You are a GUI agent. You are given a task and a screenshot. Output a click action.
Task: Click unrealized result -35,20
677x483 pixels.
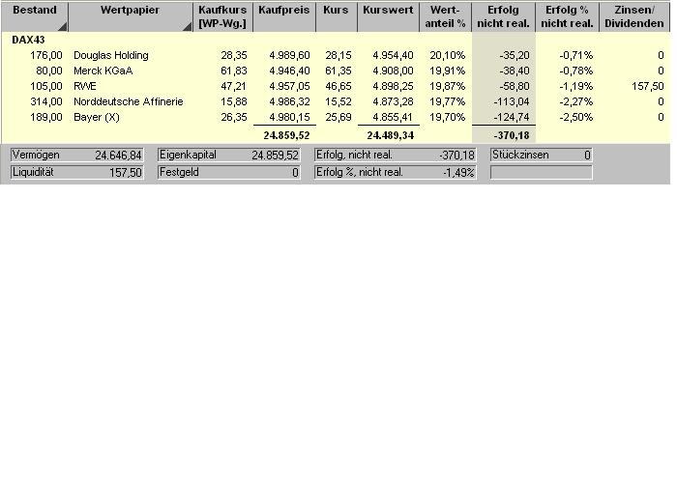coord(515,55)
